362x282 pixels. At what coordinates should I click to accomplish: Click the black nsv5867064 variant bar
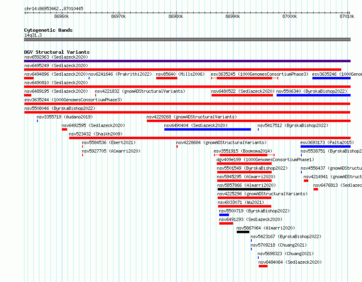tap(243, 232)
